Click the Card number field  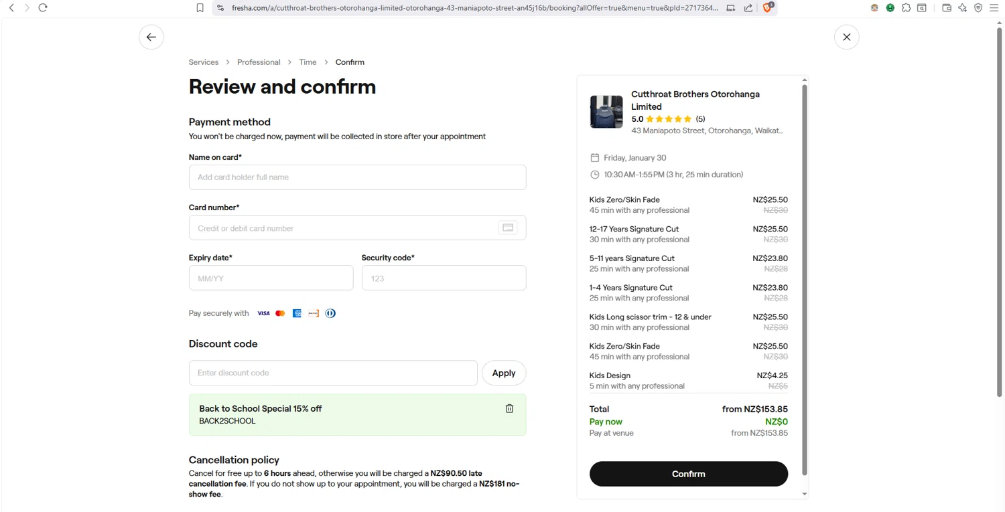(357, 228)
